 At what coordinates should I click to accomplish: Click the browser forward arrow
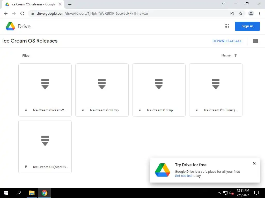pos(14,13)
